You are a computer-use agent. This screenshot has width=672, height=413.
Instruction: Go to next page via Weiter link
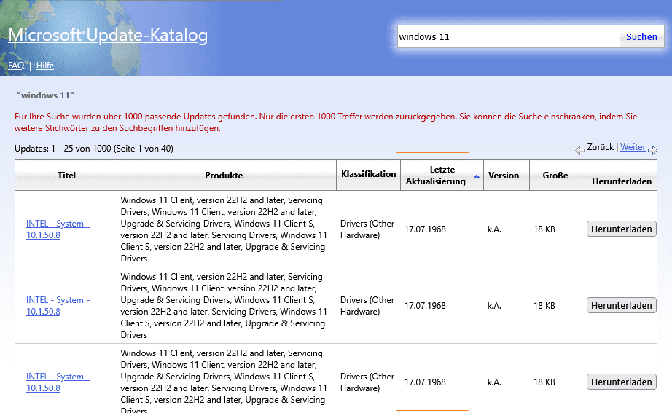[633, 147]
